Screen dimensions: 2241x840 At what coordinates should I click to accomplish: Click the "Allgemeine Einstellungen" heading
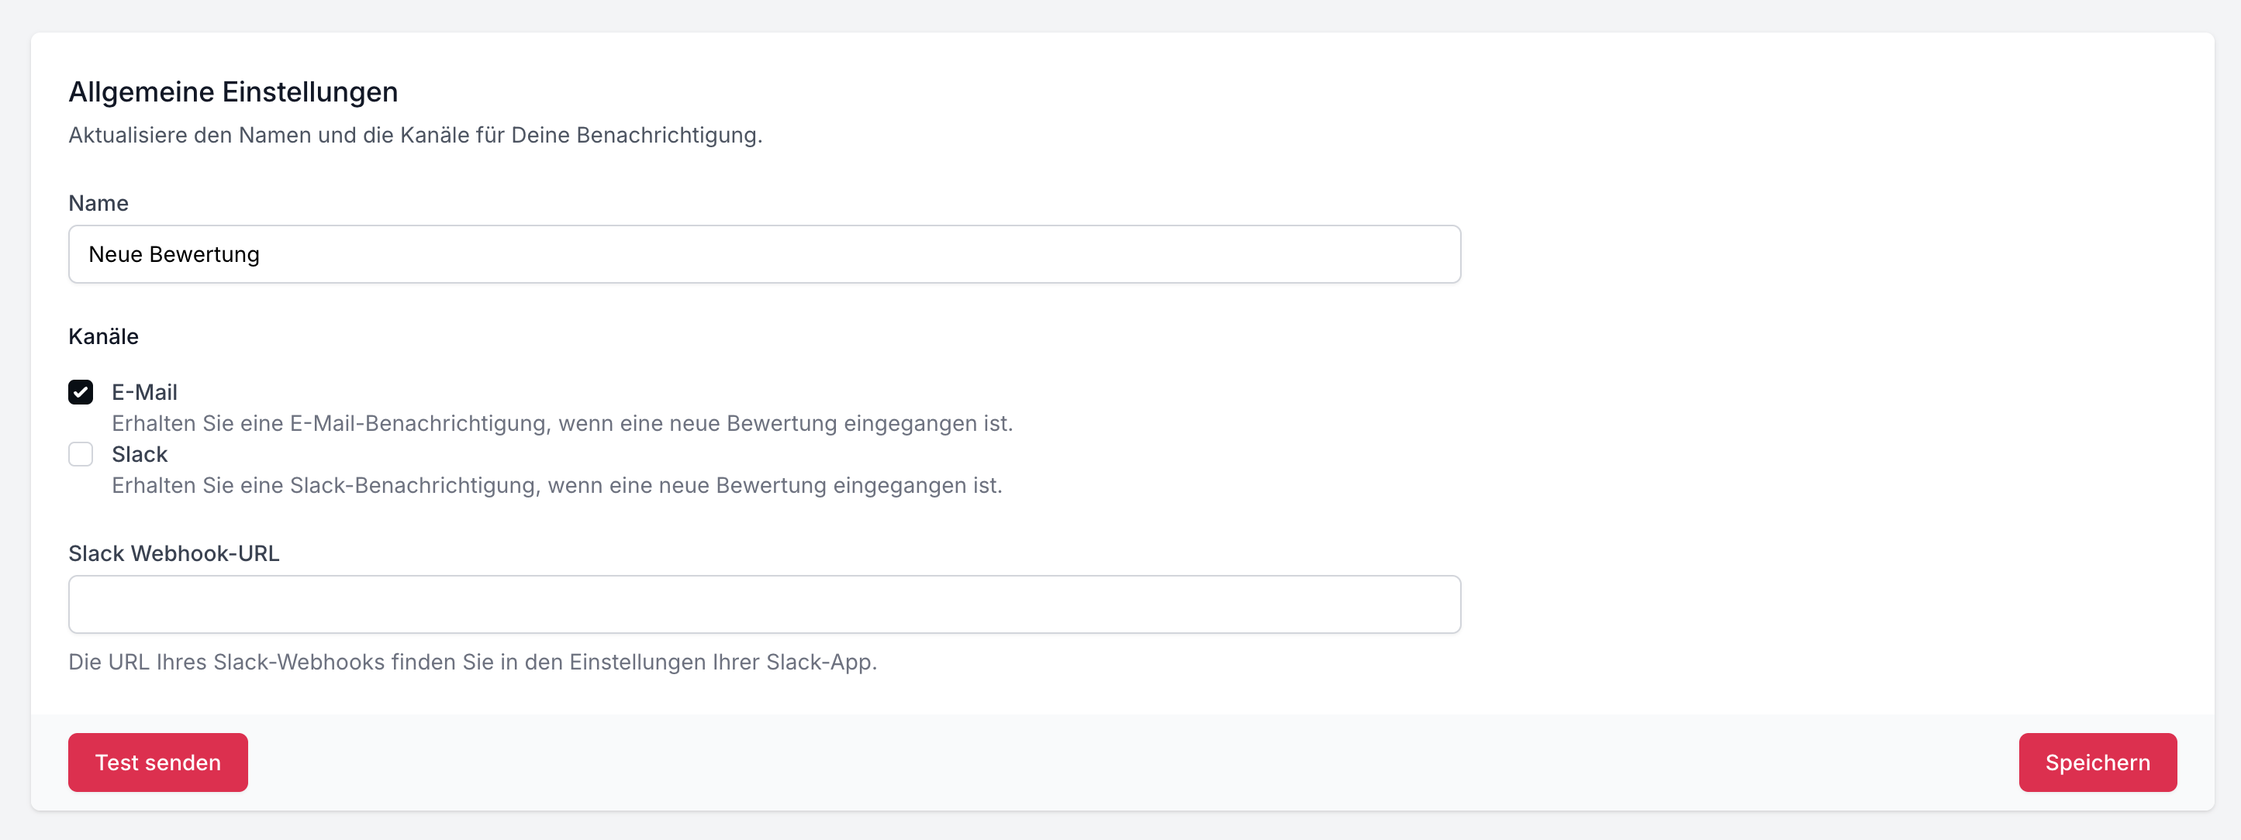(x=233, y=92)
